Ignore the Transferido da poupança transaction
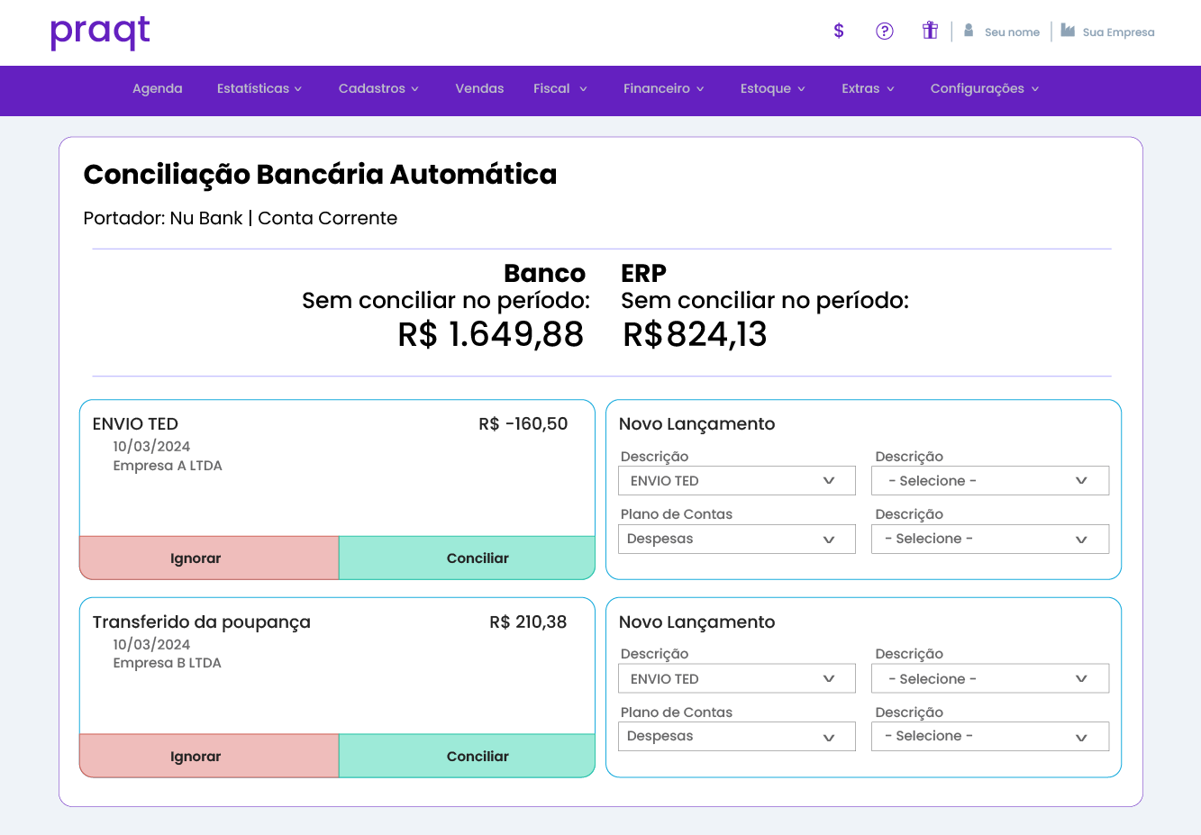This screenshot has height=835, width=1201. 209,757
